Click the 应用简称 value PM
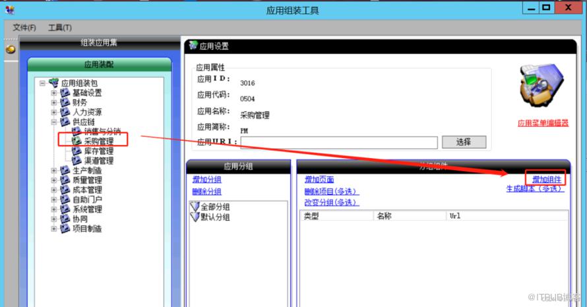This screenshot has width=587, height=307. click(x=244, y=130)
